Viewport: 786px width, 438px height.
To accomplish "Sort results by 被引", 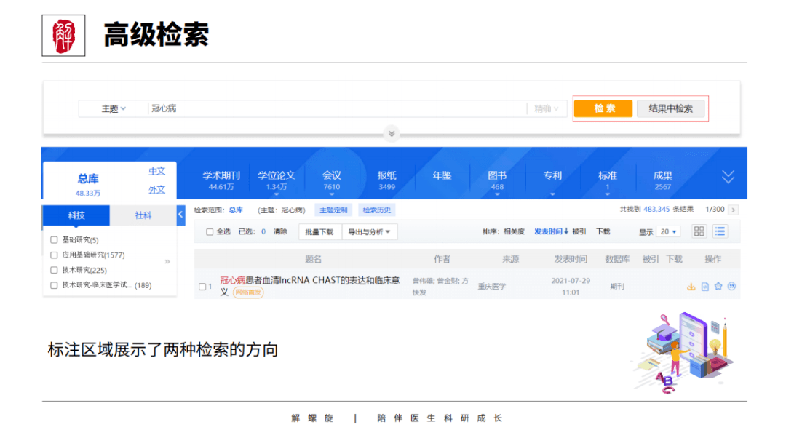I will 579,231.
